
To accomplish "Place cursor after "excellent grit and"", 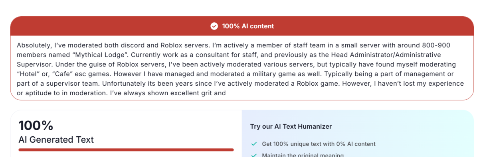I will tap(226, 93).
